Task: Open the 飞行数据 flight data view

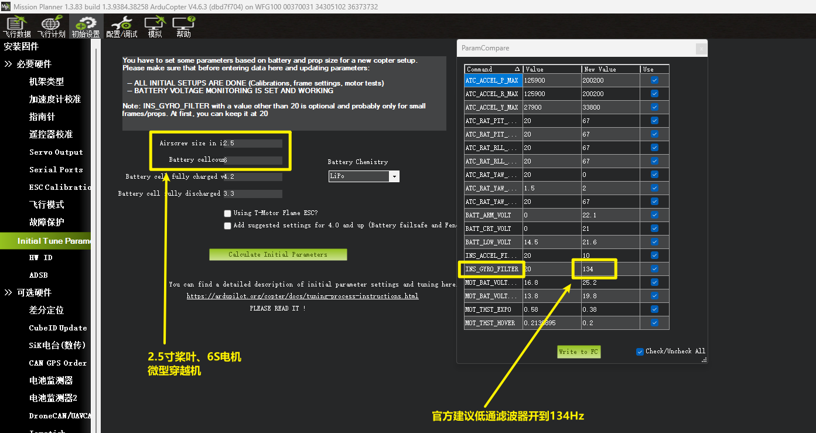Action: coord(18,26)
